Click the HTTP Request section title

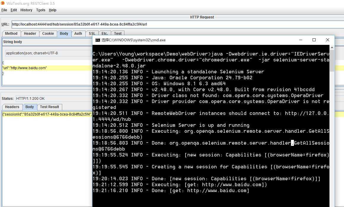pos(202,17)
